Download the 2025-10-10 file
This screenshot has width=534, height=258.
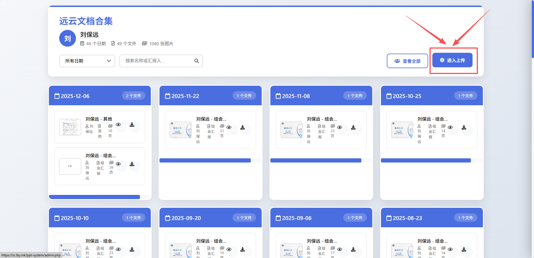pyautogui.click(x=132, y=249)
